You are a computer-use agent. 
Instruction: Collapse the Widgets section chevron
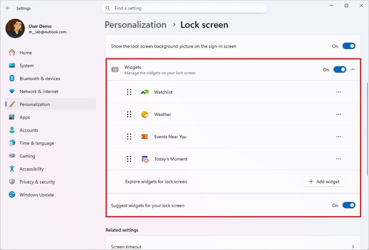pos(353,70)
